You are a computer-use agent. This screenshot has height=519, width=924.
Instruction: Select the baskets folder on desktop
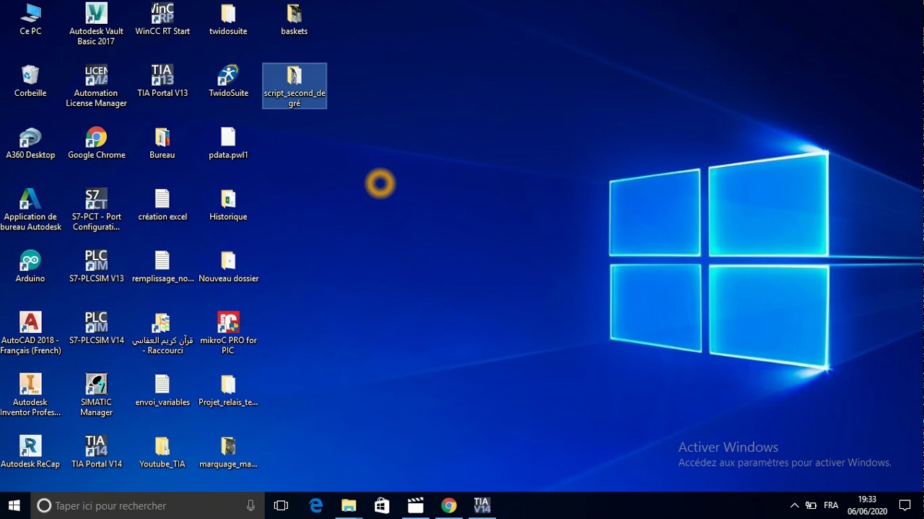(294, 19)
